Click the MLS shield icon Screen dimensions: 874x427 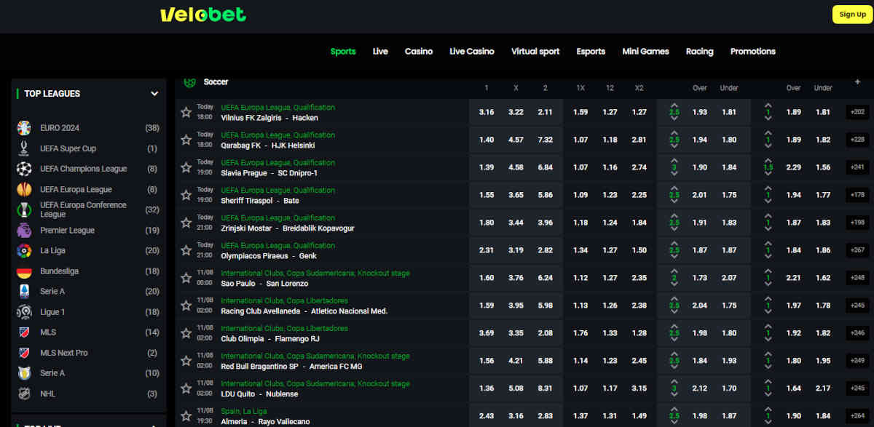pos(24,332)
